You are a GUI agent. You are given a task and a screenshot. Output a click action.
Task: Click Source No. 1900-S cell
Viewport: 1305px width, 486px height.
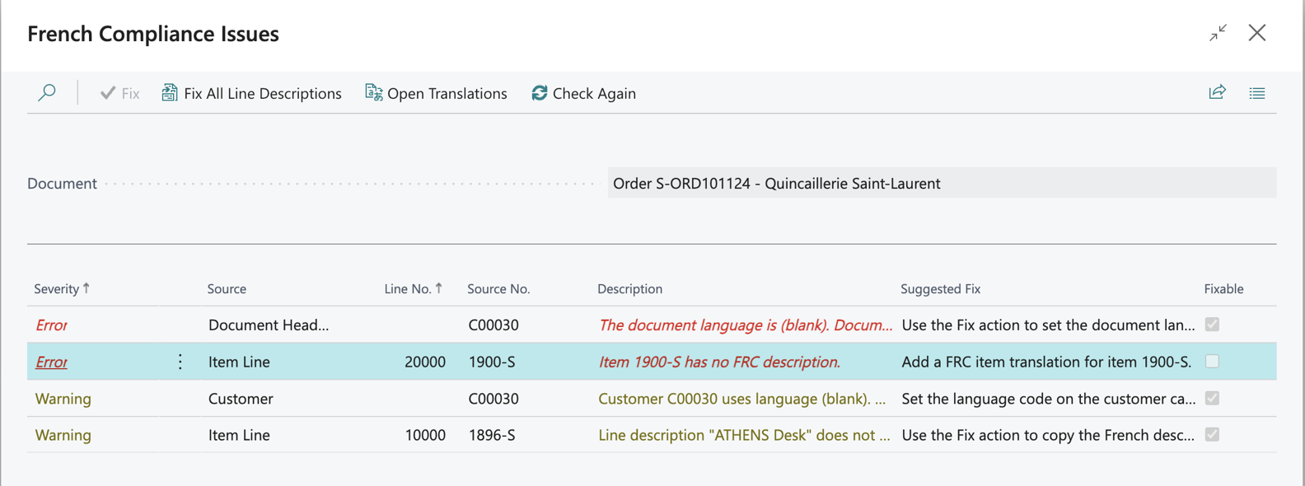(x=492, y=362)
